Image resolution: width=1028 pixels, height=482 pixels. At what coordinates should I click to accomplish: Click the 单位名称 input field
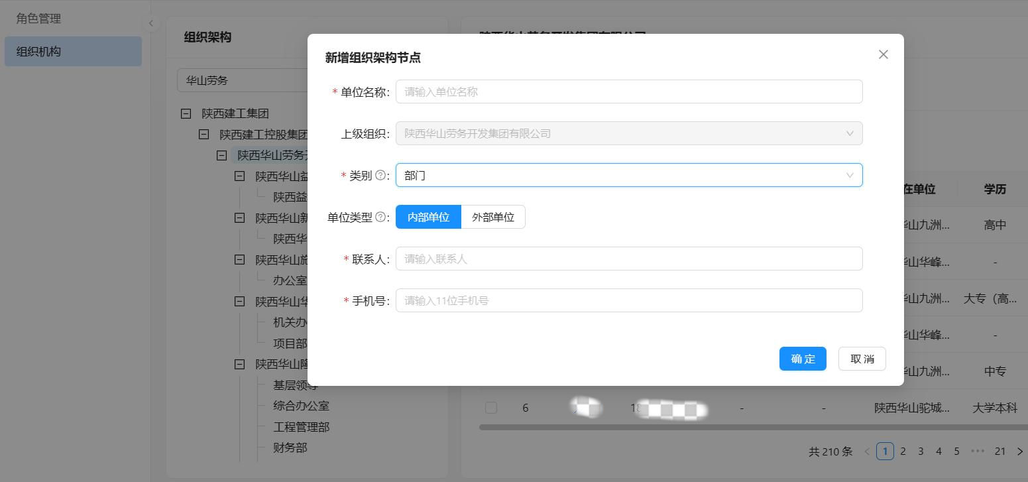[628, 92]
